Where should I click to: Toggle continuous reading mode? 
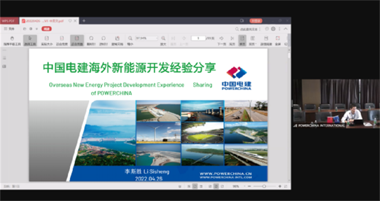266,41
